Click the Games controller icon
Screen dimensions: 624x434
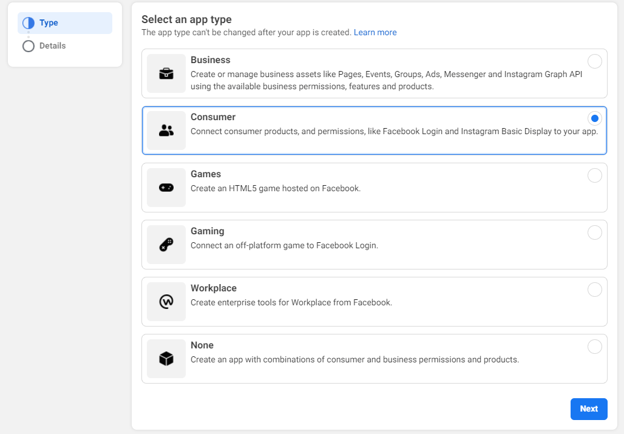pyautogui.click(x=166, y=188)
